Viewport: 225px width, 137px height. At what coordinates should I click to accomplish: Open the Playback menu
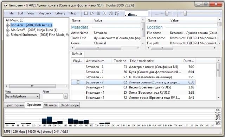[45, 13]
